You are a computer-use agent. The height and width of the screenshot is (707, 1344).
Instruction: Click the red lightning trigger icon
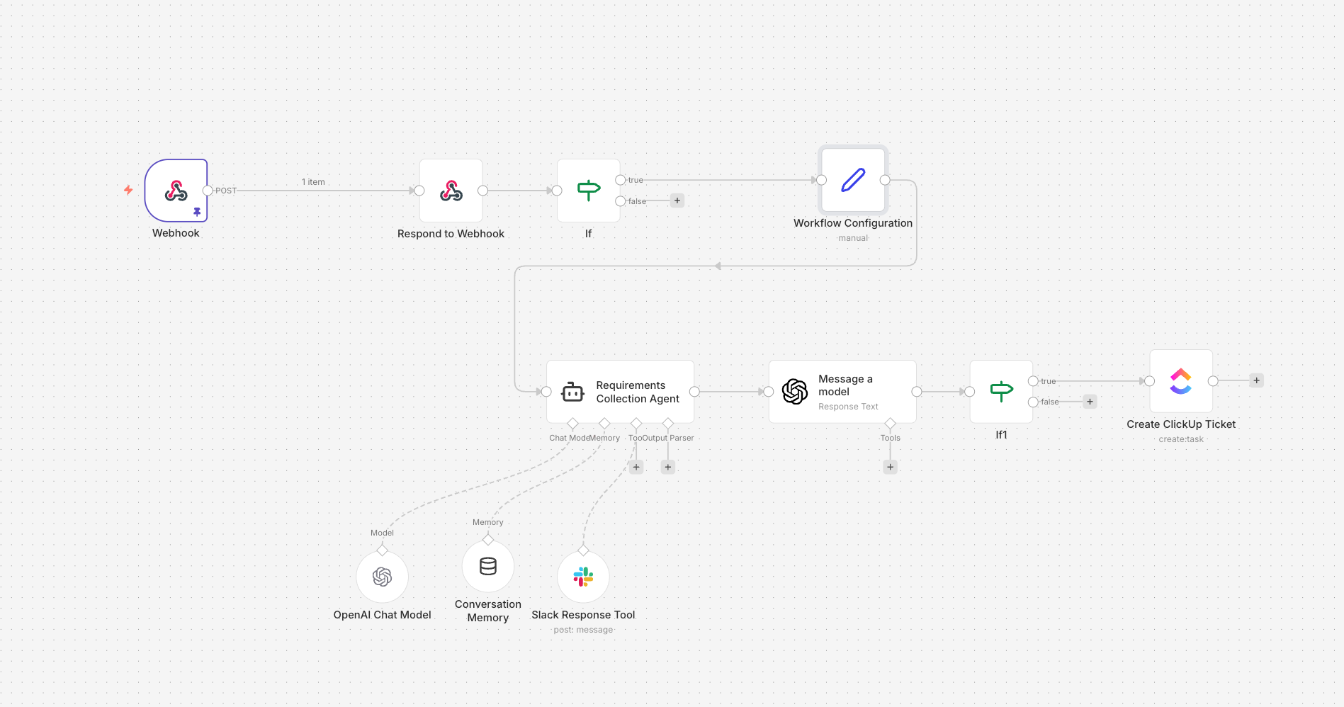[x=128, y=190]
